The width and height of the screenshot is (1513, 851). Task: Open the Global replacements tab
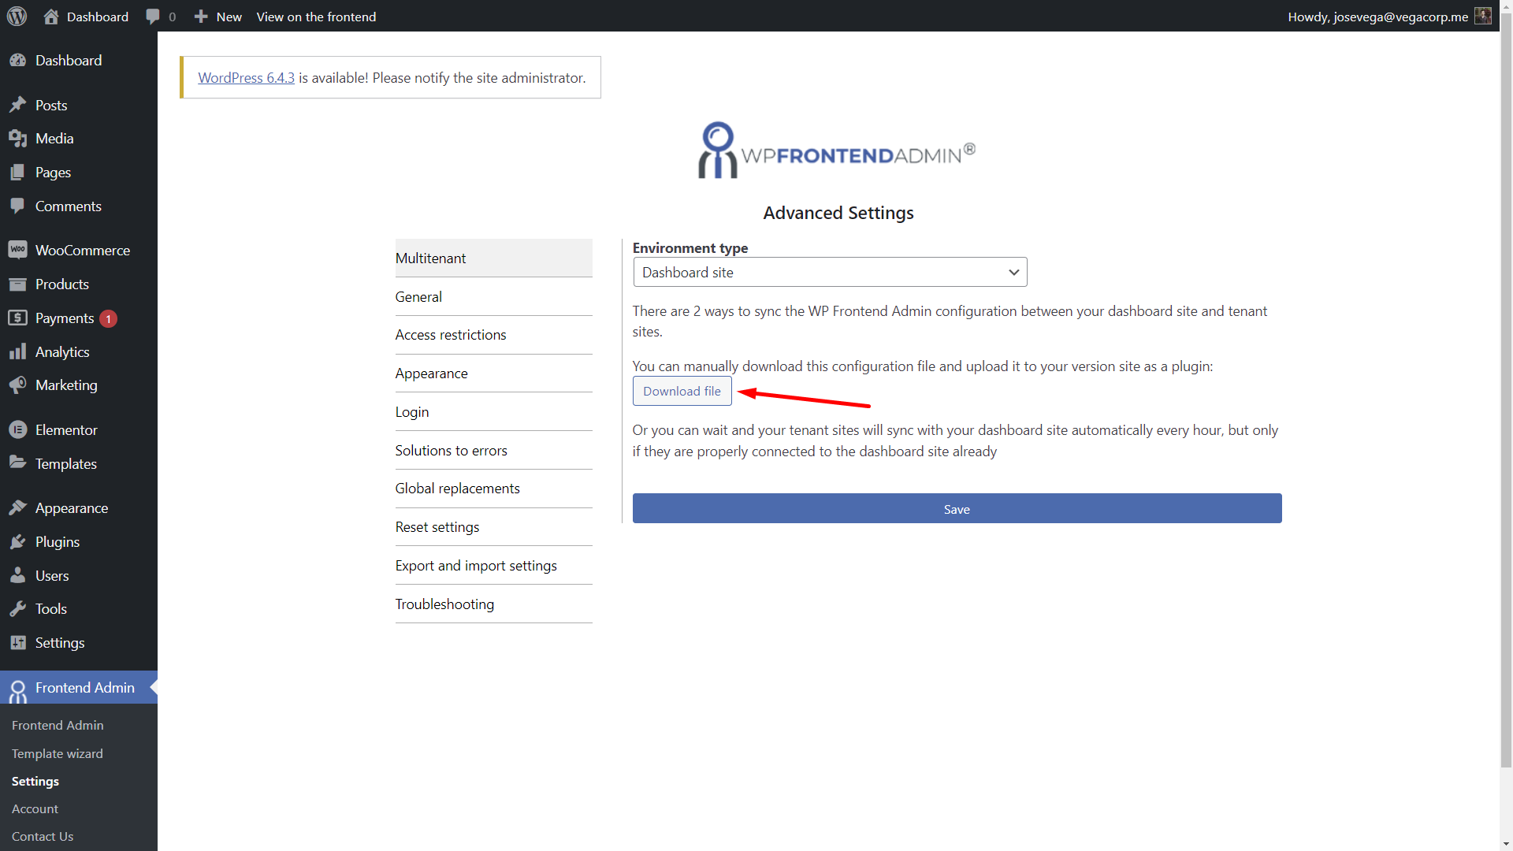point(493,489)
